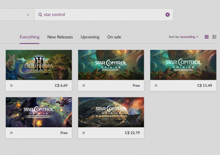Show the On sale tab
Screen dimensions: 220x155
click(x=114, y=37)
